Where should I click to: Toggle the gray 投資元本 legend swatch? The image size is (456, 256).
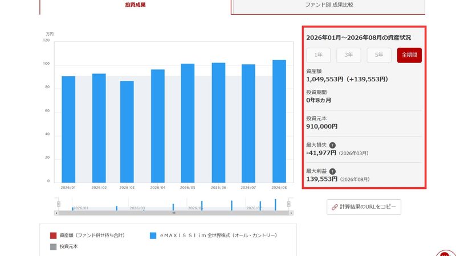[x=53, y=247]
